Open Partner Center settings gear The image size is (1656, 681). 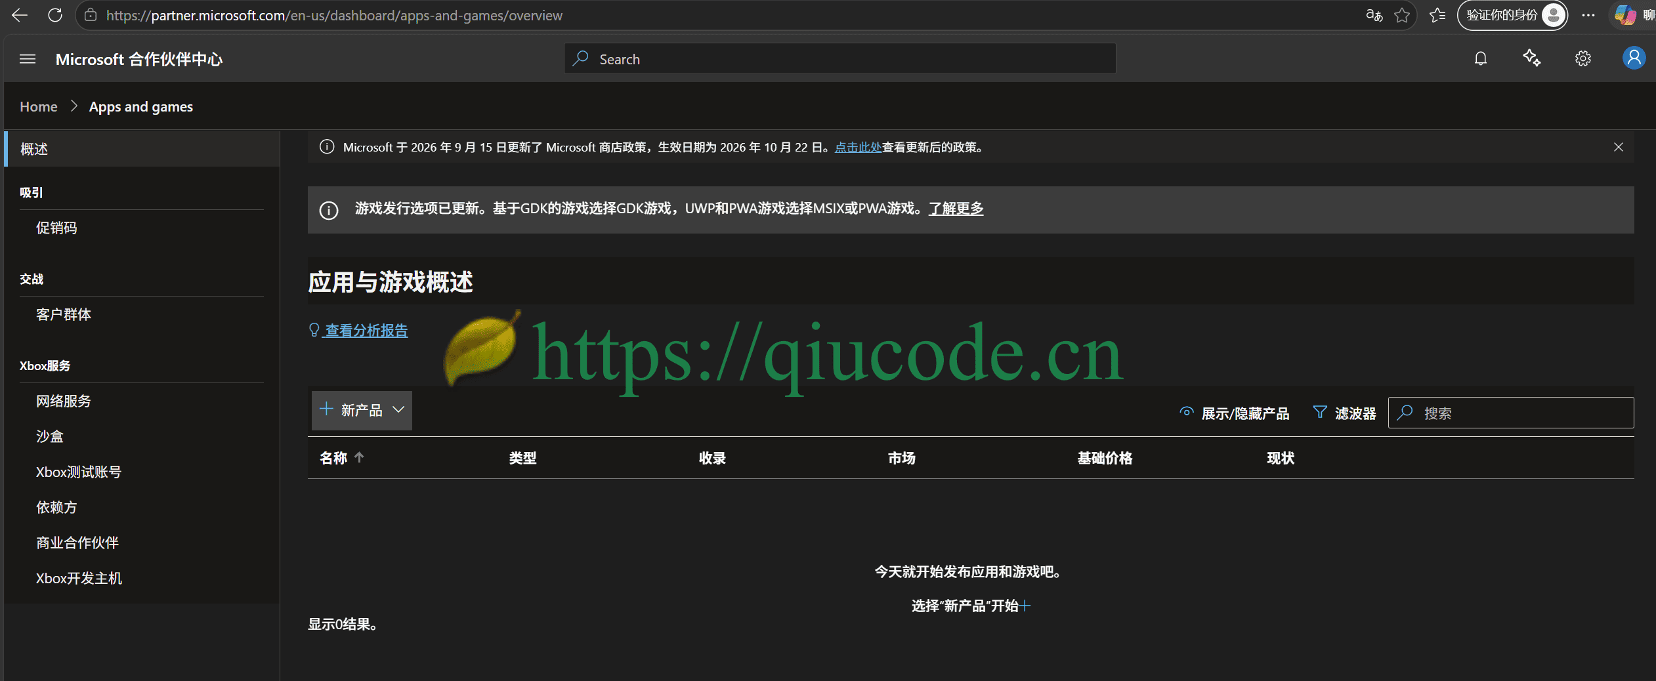click(1582, 59)
